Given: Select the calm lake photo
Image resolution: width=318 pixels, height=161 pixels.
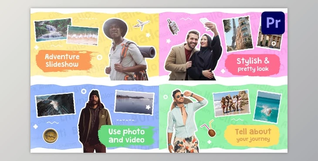Looking at the screenshot, I should (x=134, y=102).
